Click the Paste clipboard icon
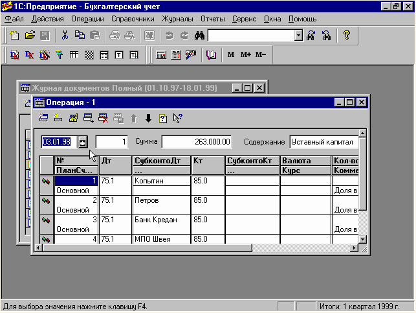 [x=94, y=36]
